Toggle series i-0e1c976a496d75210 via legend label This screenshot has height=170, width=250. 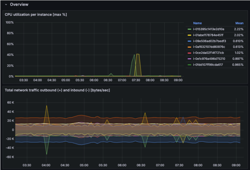[x=209, y=59]
